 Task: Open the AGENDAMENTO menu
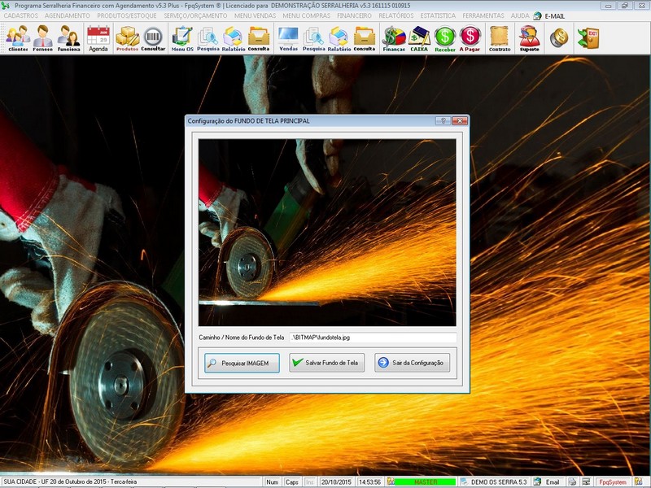pos(68,15)
